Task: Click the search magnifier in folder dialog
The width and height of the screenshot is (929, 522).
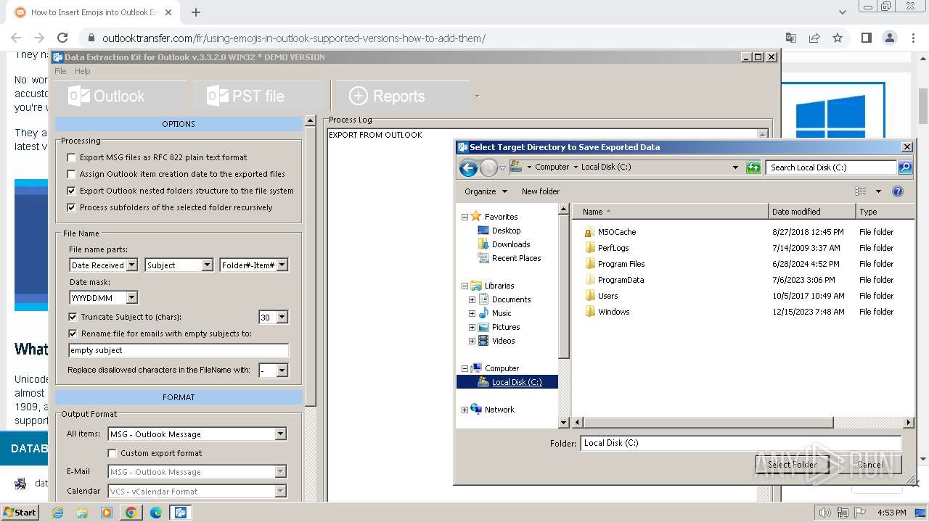Action: click(x=904, y=167)
